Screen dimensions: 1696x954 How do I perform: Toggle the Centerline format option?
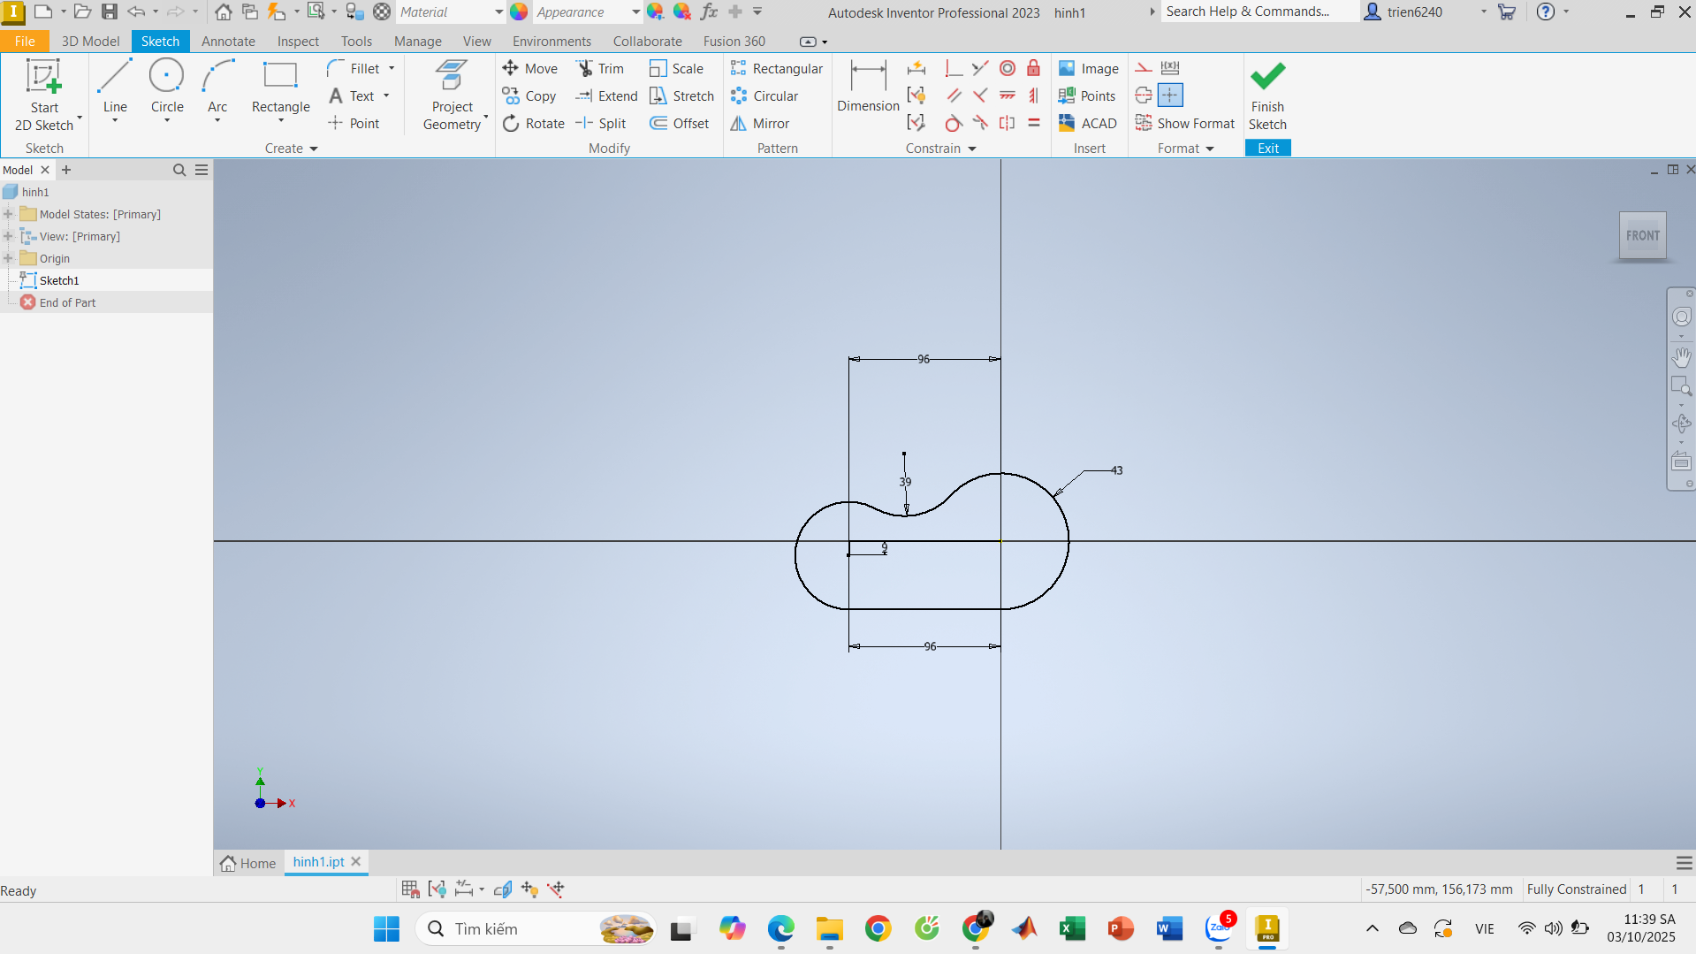pyautogui.click(x=1143, y=95)
